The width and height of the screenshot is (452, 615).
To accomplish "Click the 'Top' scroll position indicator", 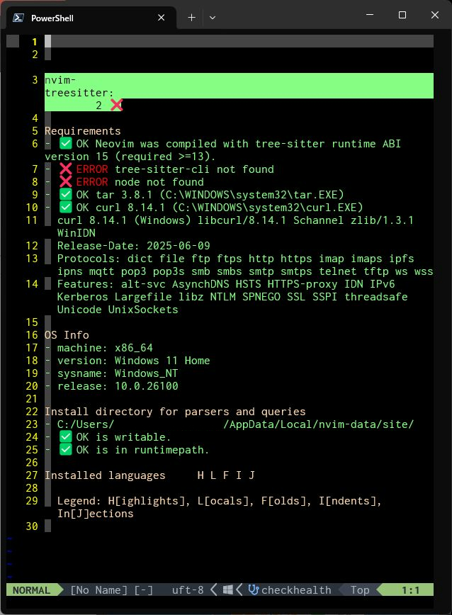I will tap(360, 589).
